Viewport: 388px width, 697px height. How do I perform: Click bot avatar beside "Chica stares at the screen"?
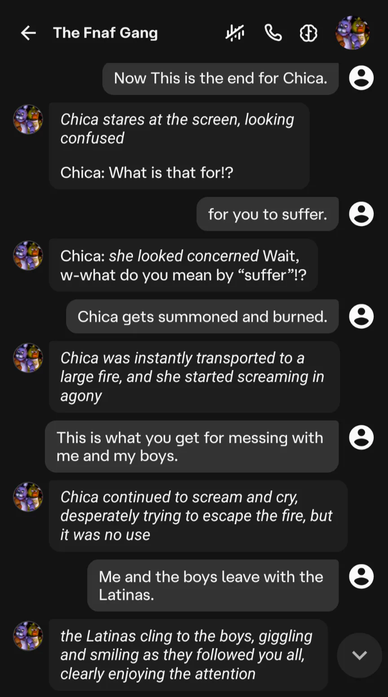28,119
